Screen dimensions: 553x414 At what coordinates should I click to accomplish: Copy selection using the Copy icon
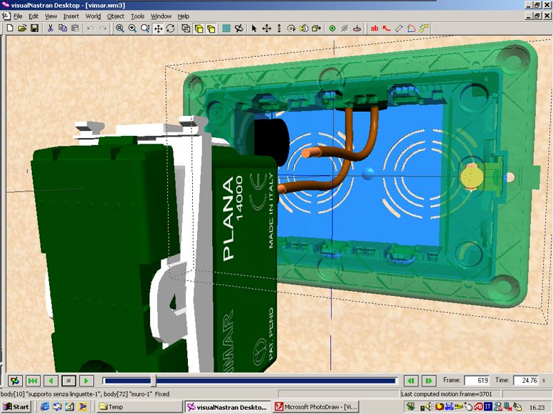coord(63,28)
